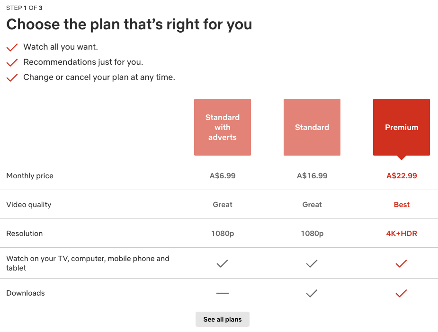Click the See all plans button

(223, 319)
